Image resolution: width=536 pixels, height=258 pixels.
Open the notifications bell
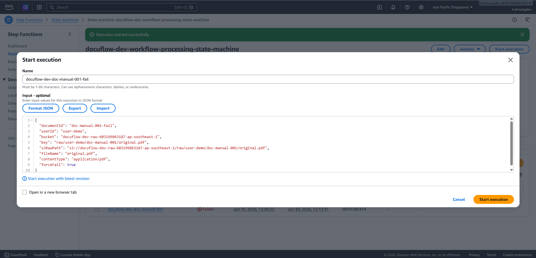[393, 7]
